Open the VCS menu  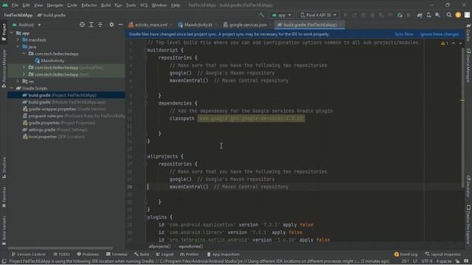[144, 5]
